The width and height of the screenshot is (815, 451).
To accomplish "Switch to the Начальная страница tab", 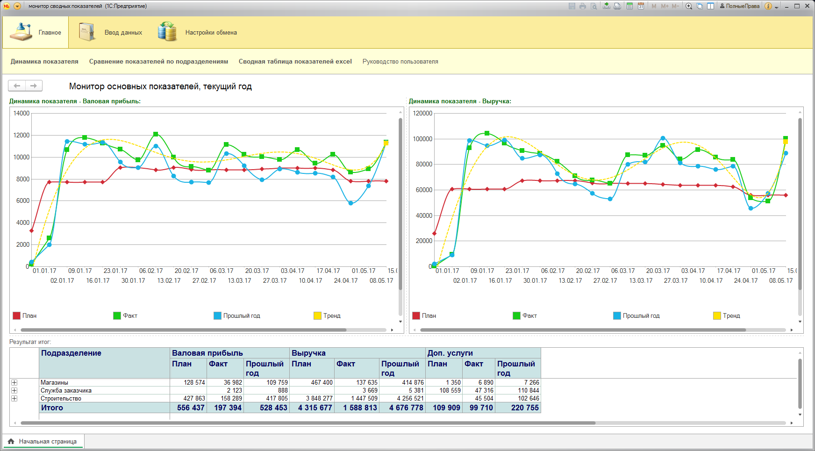I will tap(43, 441).
